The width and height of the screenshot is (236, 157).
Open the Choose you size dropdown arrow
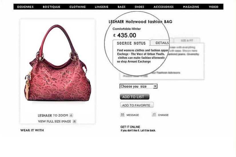click(155, 86)
